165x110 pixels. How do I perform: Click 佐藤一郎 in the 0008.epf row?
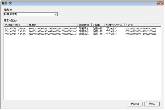click(98, 28)
